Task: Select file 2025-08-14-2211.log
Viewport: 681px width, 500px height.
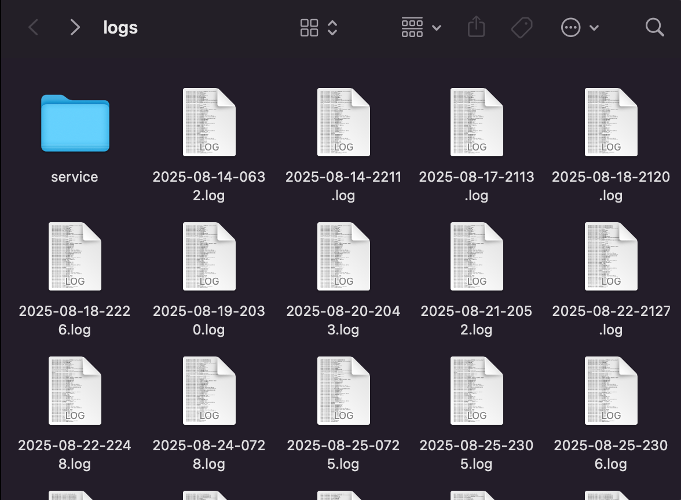Action: tap(343, 123)
